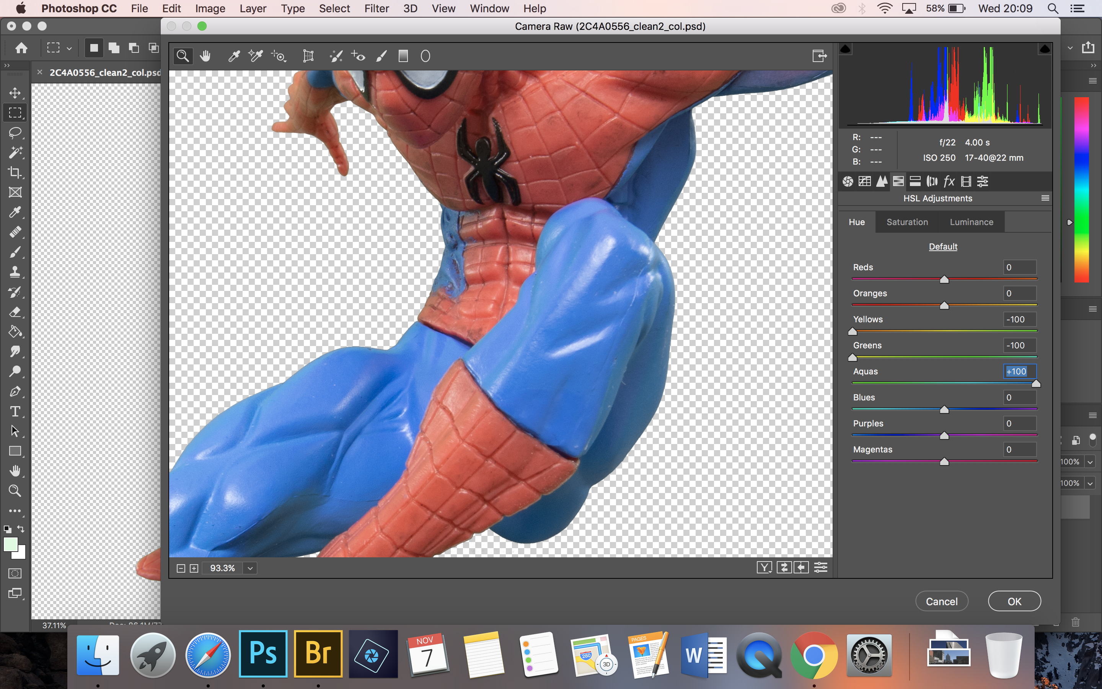The height and width of the screenshot is (689, 1102).
Task: Click the Default link in HSL
Action: point(942,247)
